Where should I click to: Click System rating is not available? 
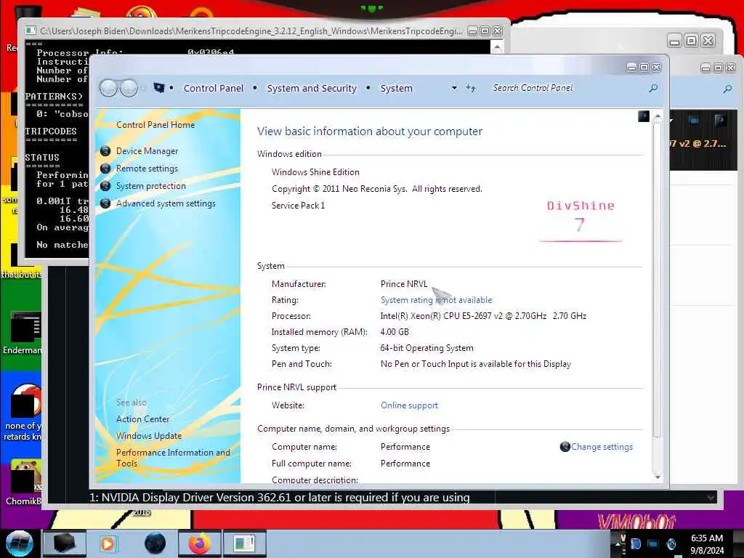(x=436, y=300)
